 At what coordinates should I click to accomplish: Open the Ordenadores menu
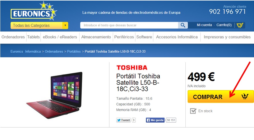13,37
